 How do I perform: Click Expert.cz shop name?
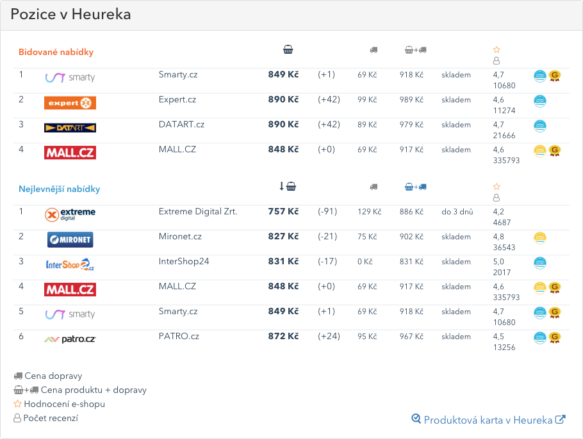(177, 100)
